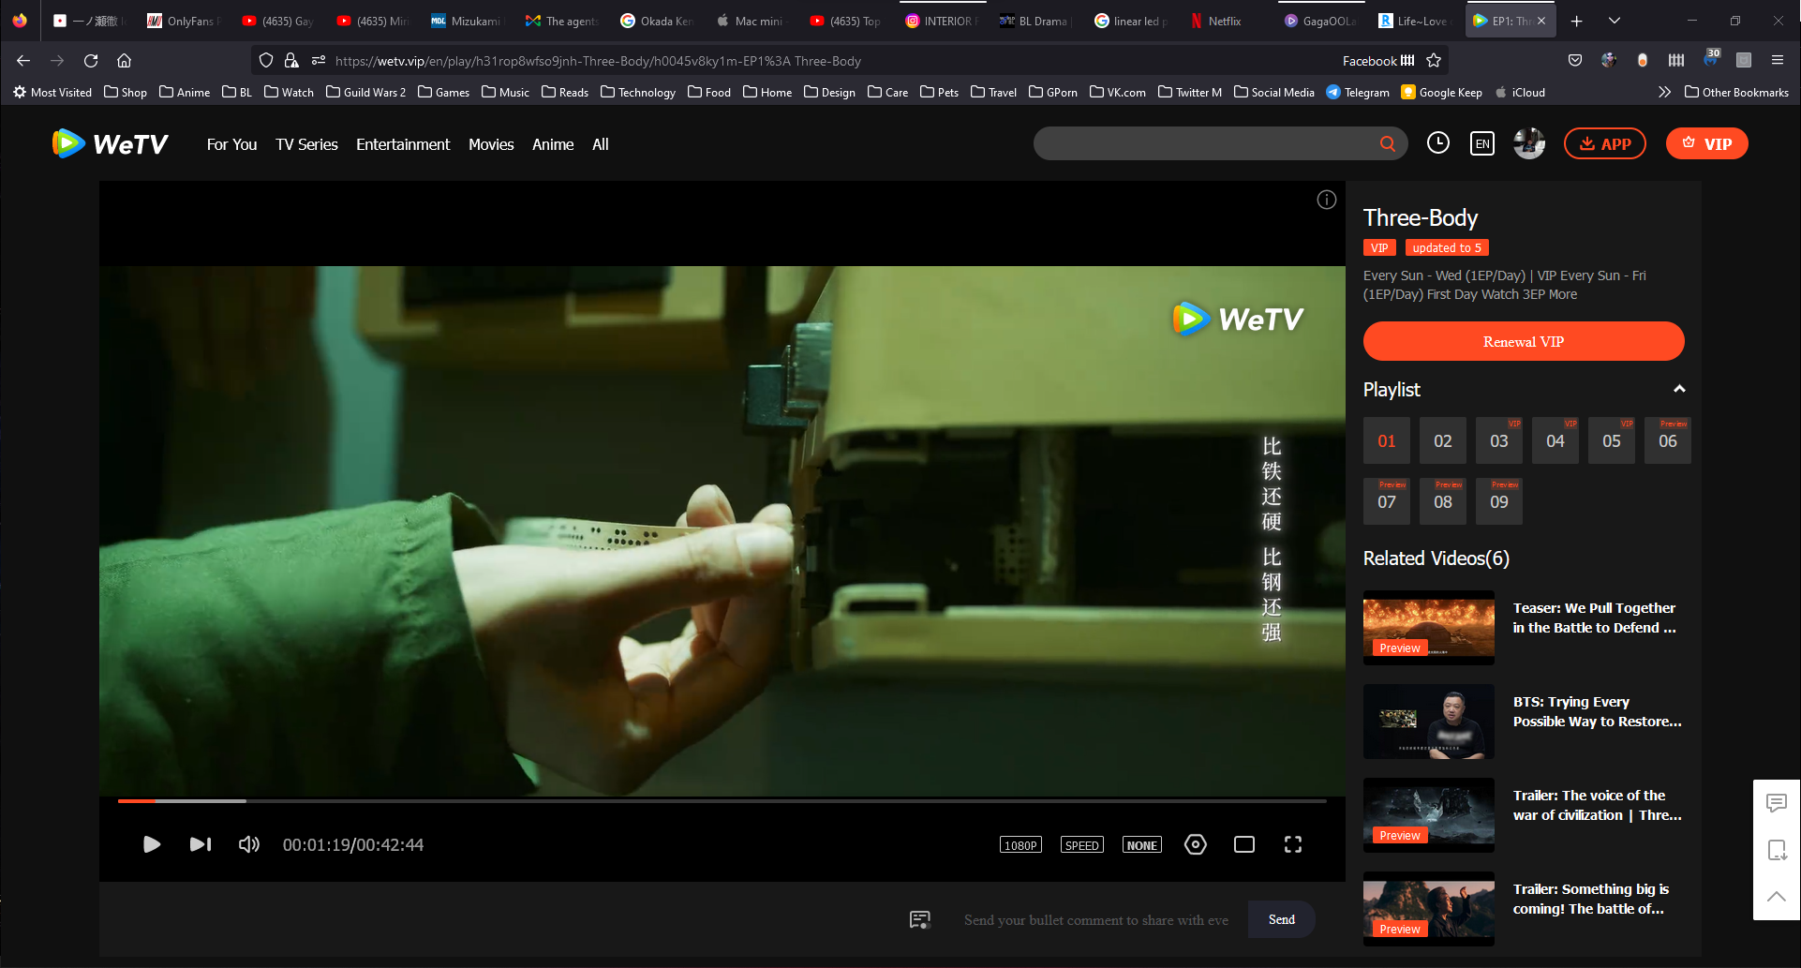Enter fullscreen mode in the player
The width and height of the screenshot is (1801, 968).
point(1292,844)
